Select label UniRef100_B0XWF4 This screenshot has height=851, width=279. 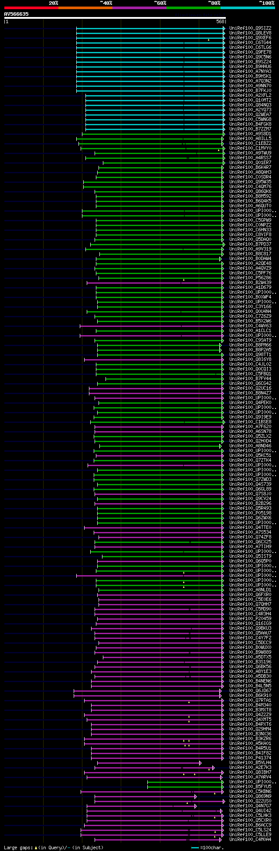pyautogui.click(x=250, y=297)
